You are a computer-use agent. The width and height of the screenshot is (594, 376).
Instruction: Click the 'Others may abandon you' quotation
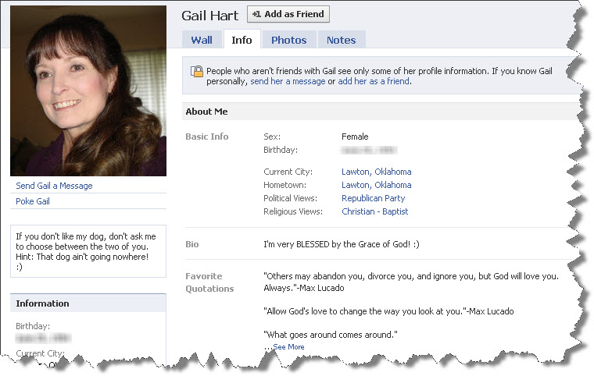tap(411, 282)
